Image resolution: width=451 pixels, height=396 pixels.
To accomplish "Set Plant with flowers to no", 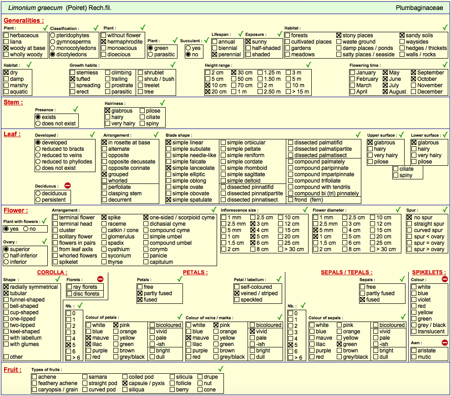I will [x=26, y=229].
